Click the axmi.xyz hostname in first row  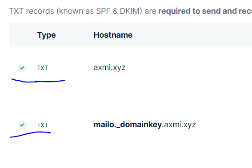pos(109,67)
